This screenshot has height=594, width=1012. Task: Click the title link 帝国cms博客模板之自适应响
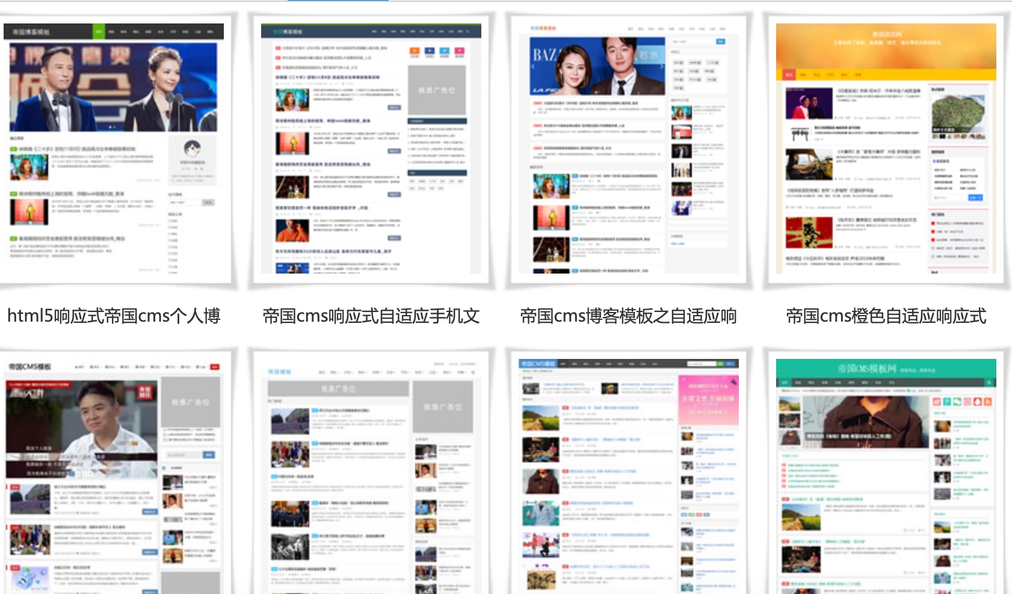[x=629, y=316]
